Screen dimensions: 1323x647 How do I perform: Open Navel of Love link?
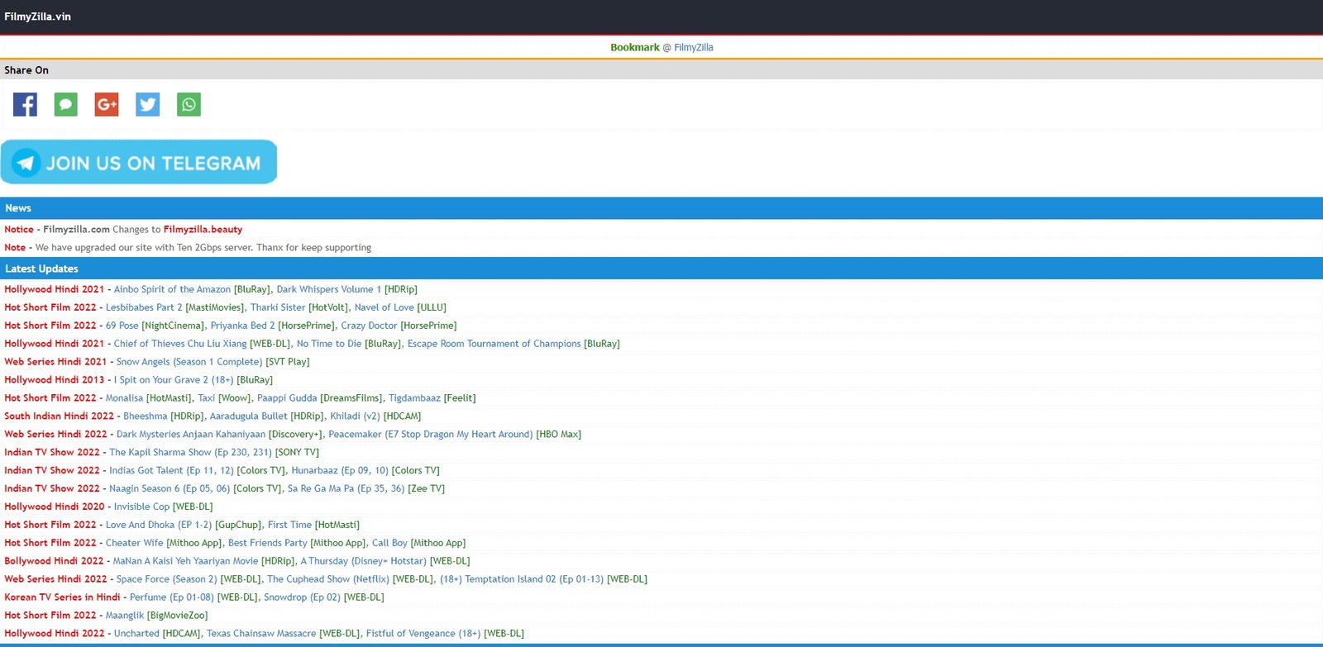384,307
